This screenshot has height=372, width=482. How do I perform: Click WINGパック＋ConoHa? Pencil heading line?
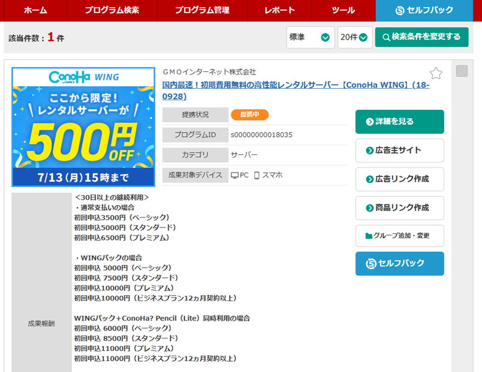pos(162,318)
